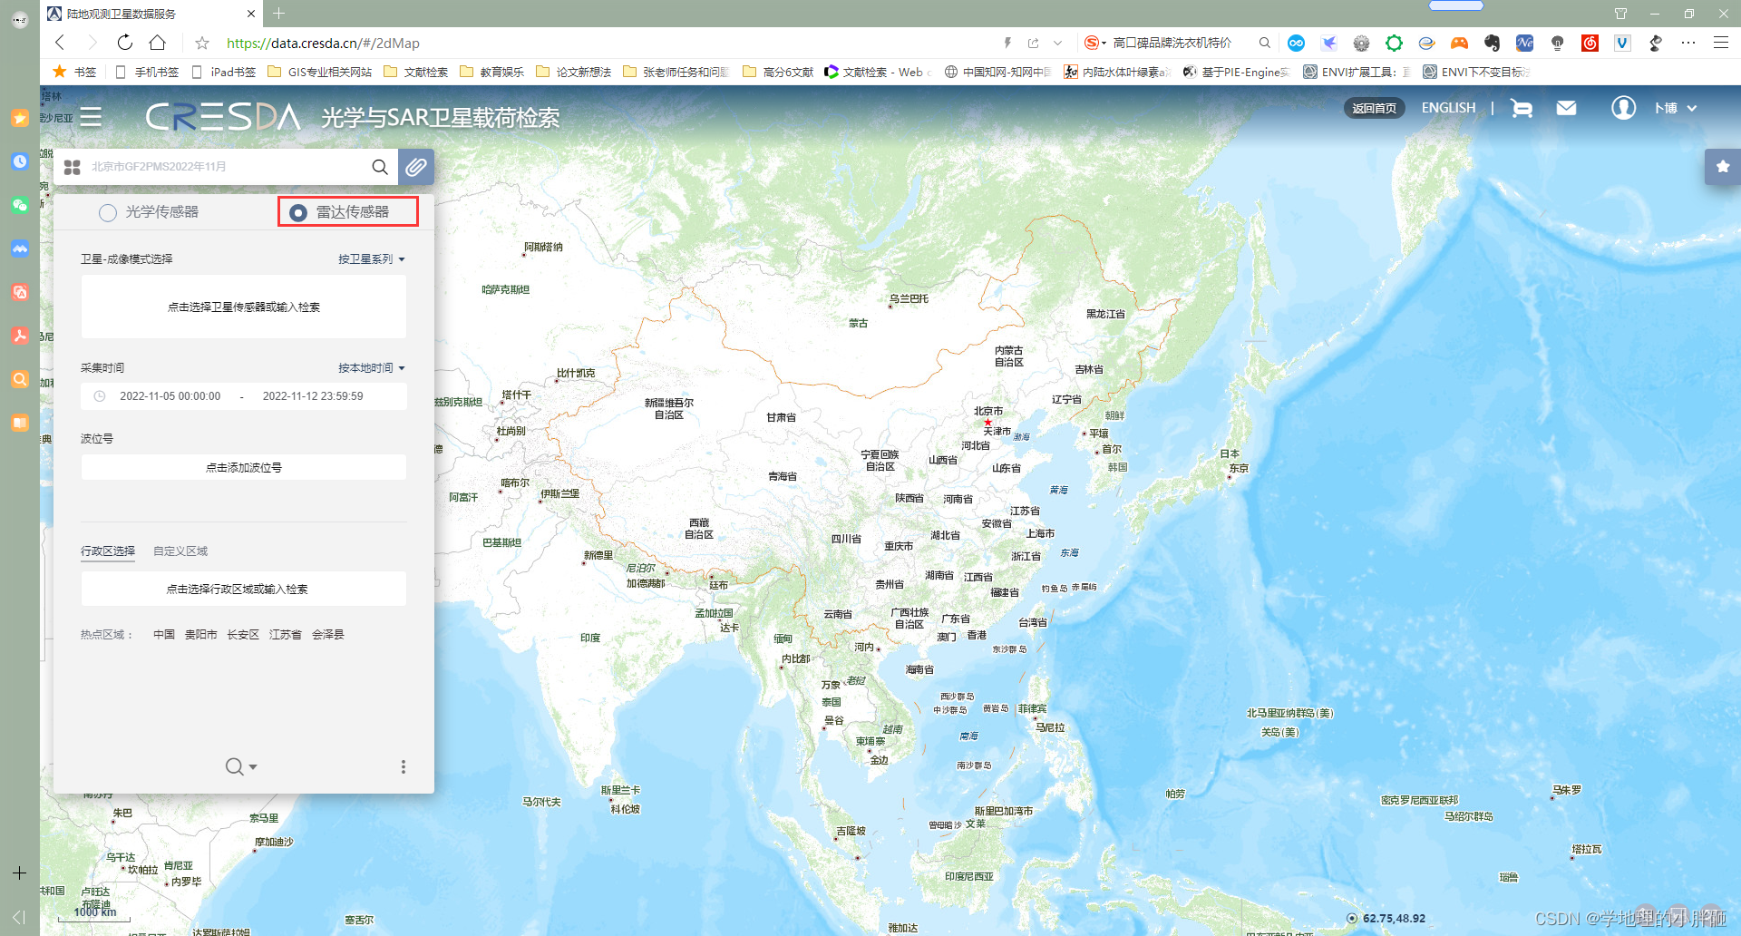The image size is (1741, 936).
Task: Go to browser home page
Action: pyautogui.click(x=158, y=43)
